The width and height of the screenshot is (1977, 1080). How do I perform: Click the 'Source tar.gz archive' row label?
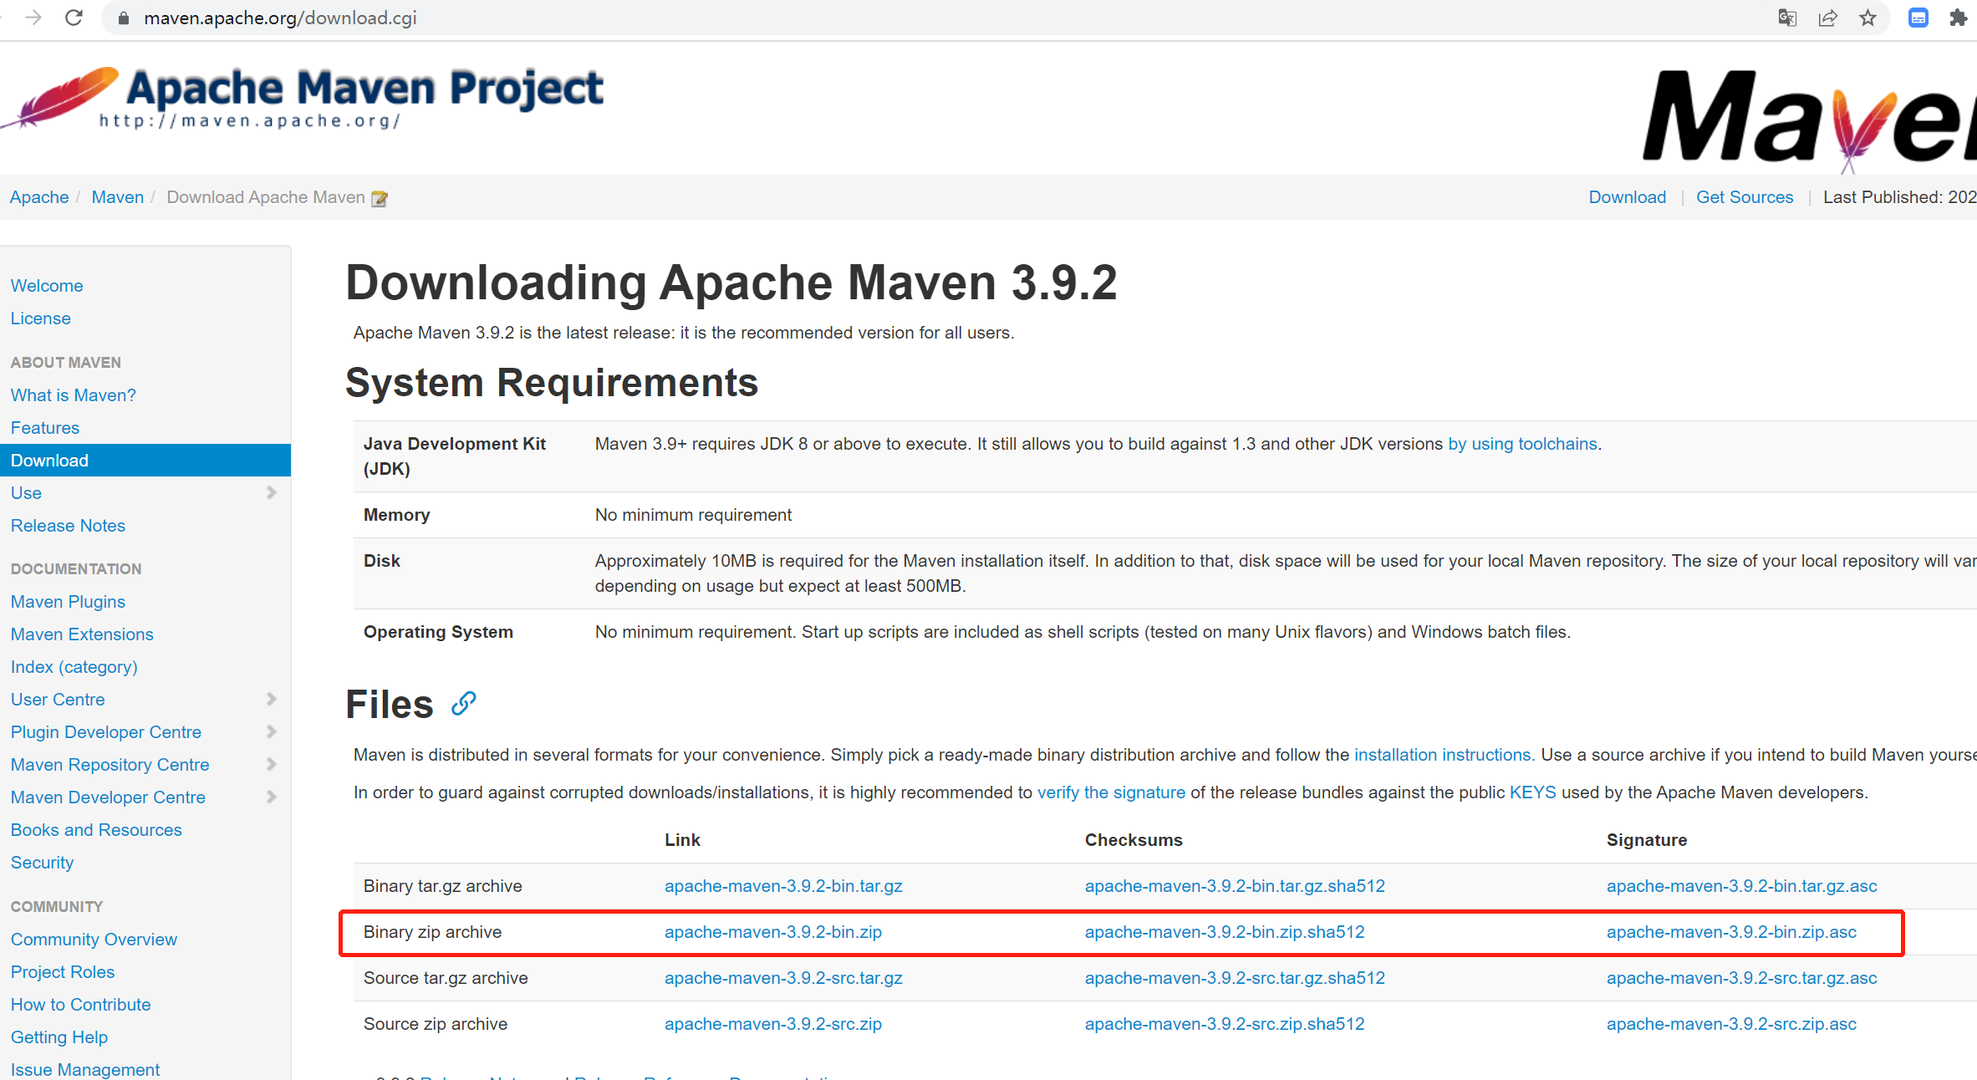click(x=446, y=978)
